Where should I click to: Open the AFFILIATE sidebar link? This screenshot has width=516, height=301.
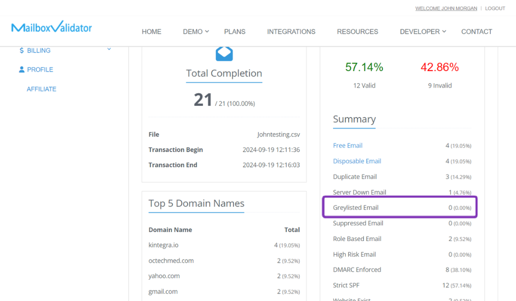pyautogui.click(x=41, y=89)
